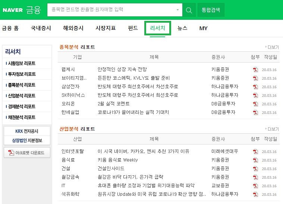Open PDF attachment for 삼성전자 report
Image resolution: width=283 pixels, height=204 pixels.
tap(255, 87)
